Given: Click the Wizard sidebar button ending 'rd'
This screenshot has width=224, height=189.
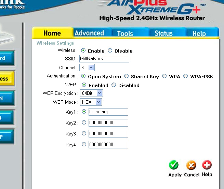Looking at the screenshot, I should point(6,58).
